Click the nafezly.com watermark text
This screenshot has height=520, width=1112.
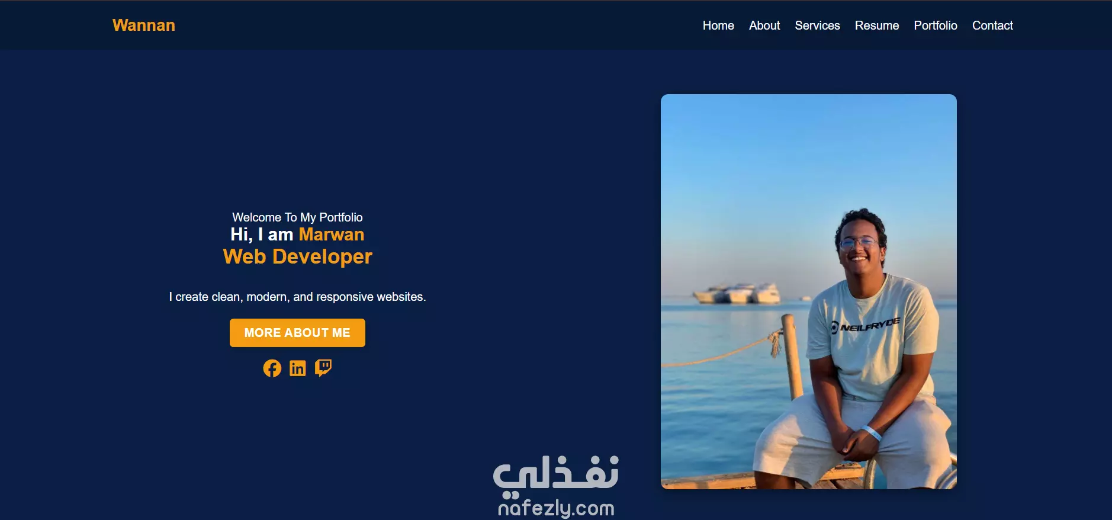click(x=556, y=508)
